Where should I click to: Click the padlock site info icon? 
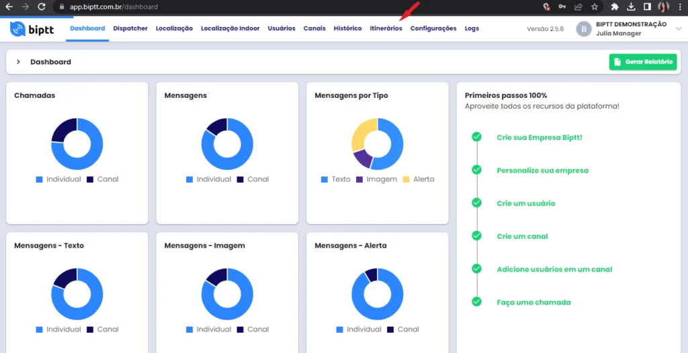click(x=61, y=7)
